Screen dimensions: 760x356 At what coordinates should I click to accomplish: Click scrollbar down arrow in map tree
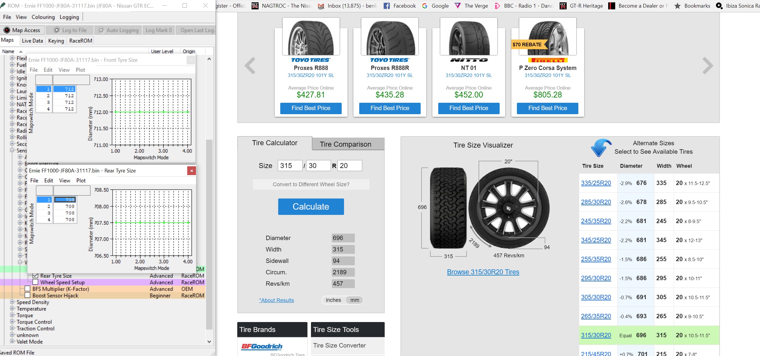(209, 342)
